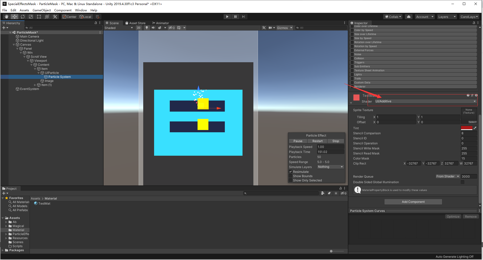Switch to Animator tab
The image size is (483, 260).
tap(160, 23)
